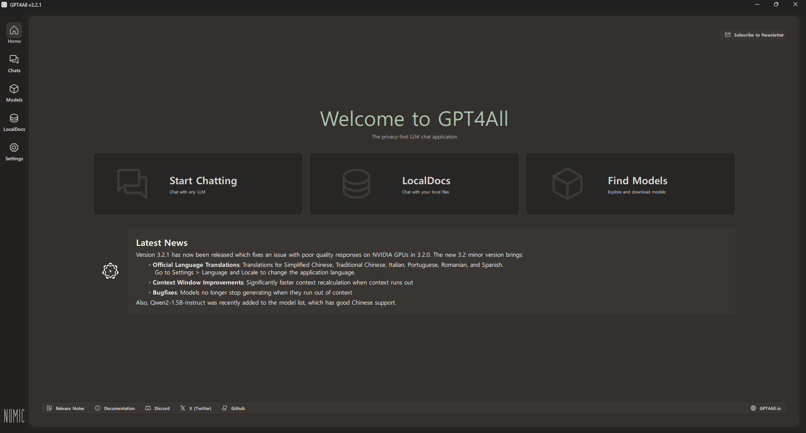Click the Latest News heading
The height and width of the screenshot is (433, 806).
(x=162, y=243)
